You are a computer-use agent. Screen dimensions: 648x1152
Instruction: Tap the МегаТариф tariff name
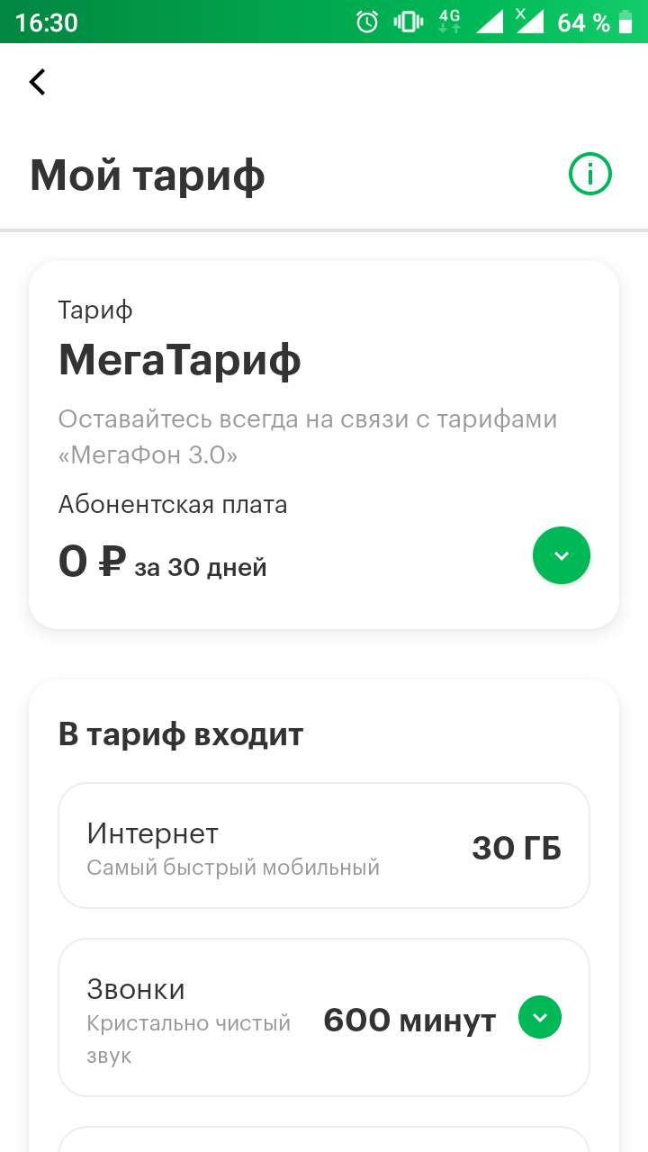pos(180,361)
